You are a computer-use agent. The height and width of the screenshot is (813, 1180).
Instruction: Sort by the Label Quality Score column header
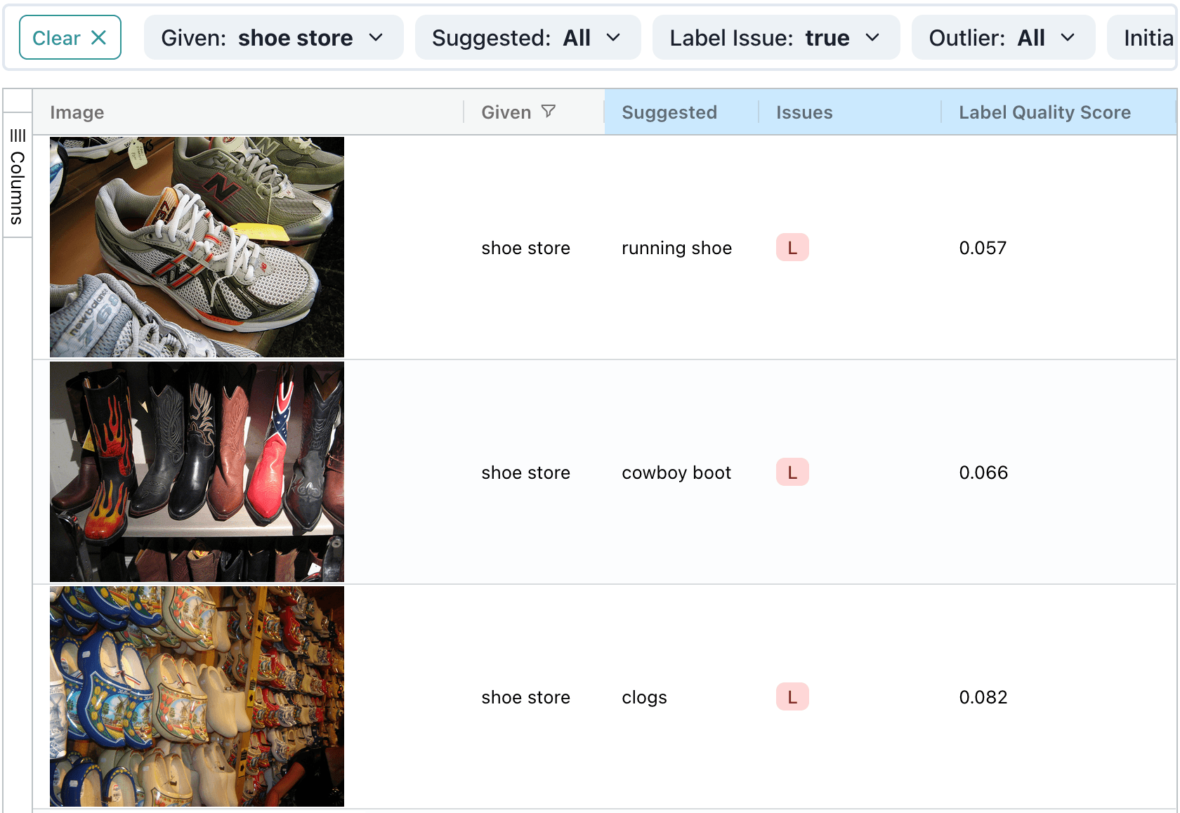[x=1044, y=112]
